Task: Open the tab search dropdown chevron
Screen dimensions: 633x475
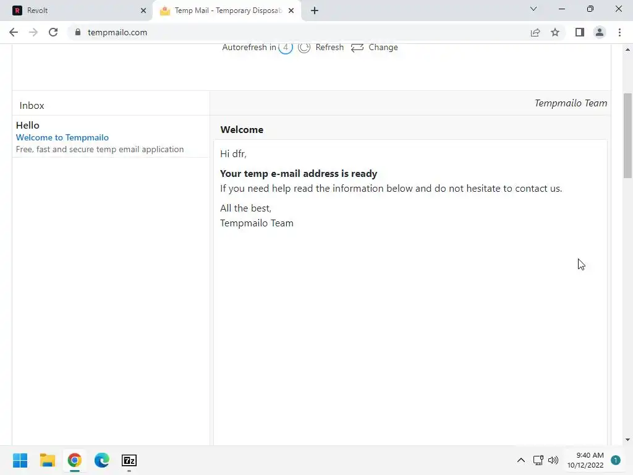Action: [x=533, y=9]
